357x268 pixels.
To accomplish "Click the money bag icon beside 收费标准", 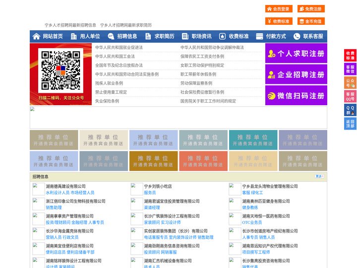I will pos(222,36).
